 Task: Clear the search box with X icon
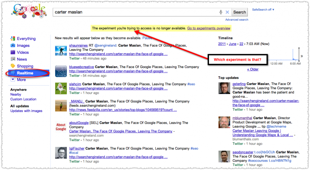227,12
